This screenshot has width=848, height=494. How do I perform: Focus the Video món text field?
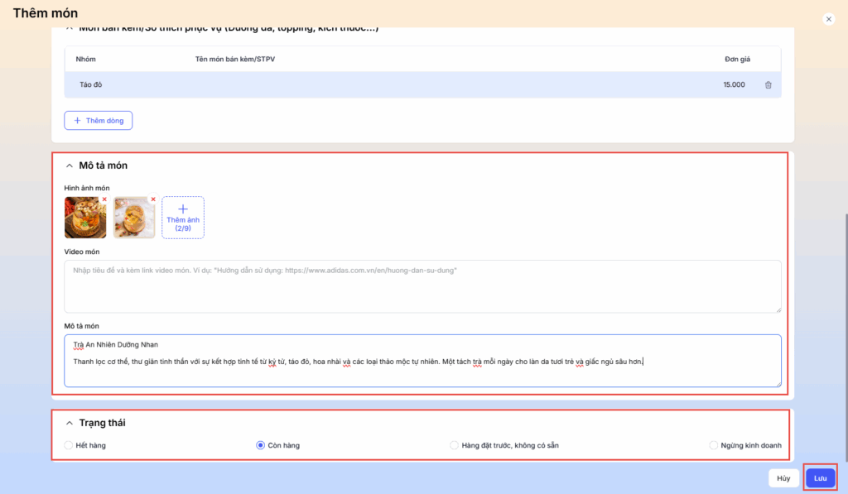tap(422, 286)
